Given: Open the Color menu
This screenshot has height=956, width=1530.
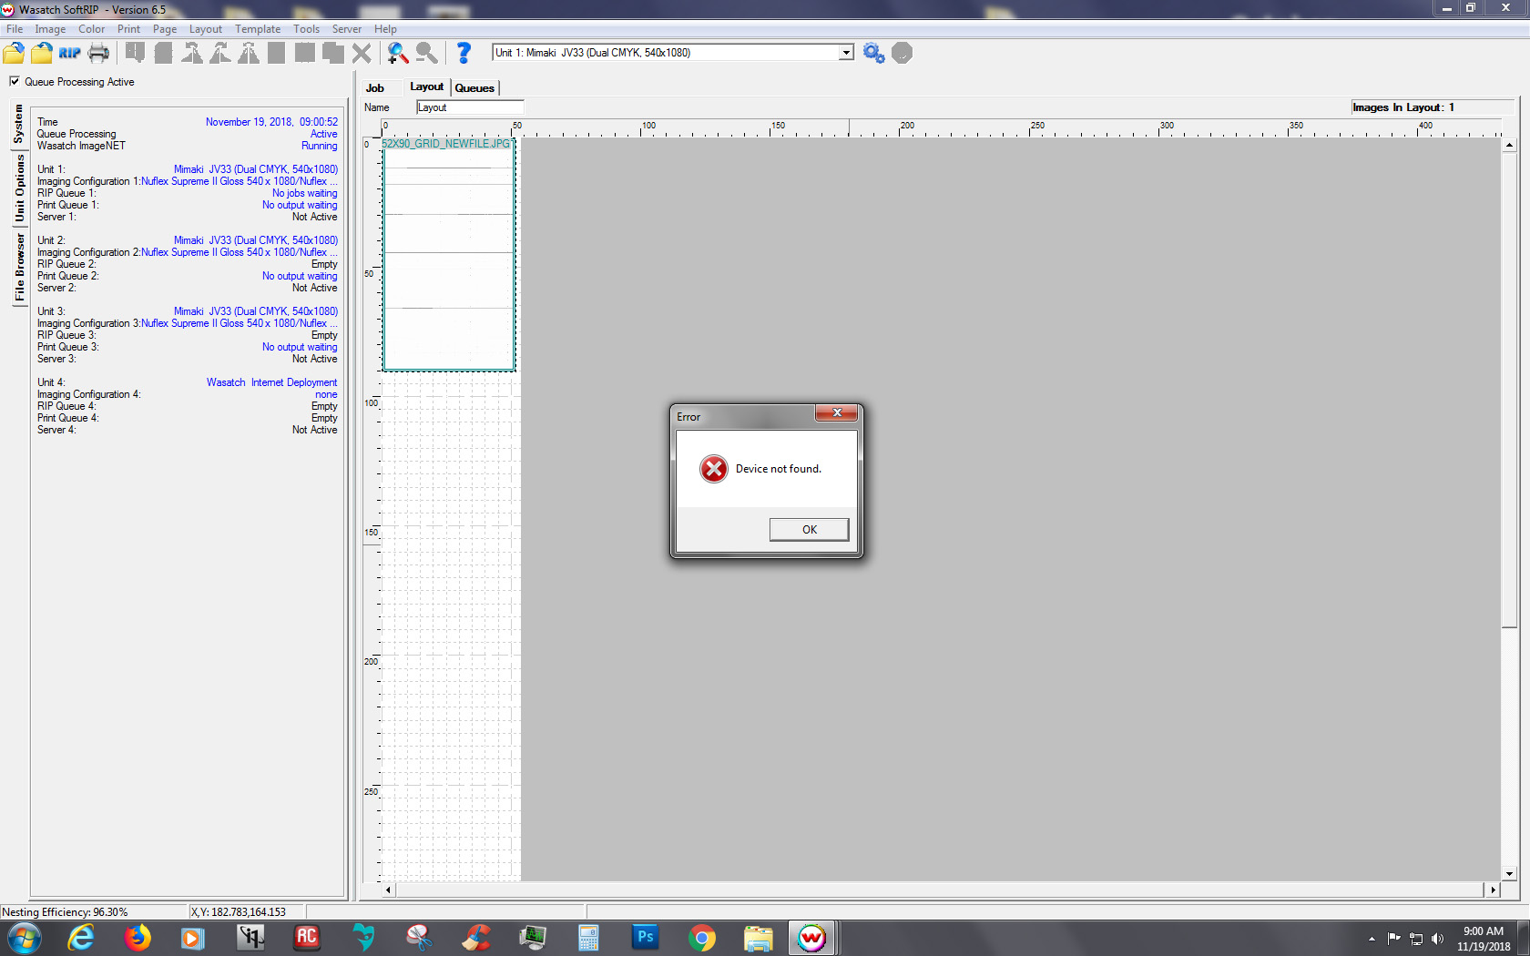Looking at the screenshot, I should pos(91,29).
